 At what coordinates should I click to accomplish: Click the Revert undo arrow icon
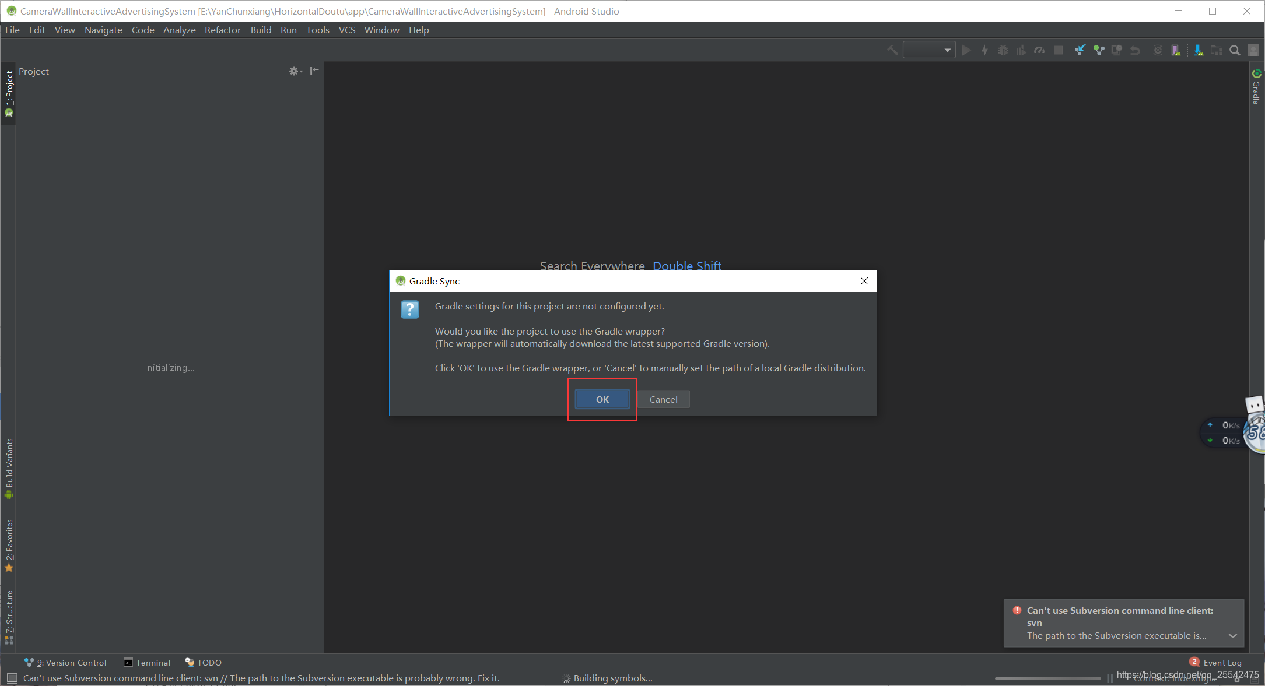pos(1135,50)
